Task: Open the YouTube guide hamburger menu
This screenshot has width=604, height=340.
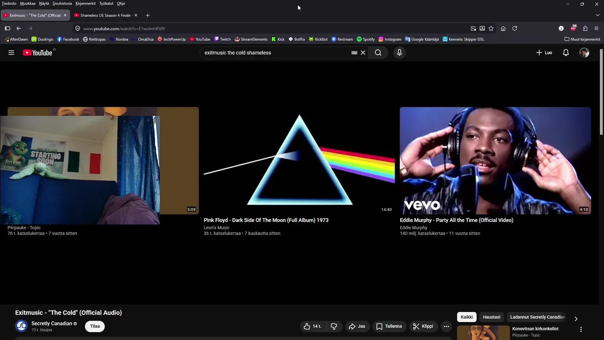Action: (x=11, y=52)
